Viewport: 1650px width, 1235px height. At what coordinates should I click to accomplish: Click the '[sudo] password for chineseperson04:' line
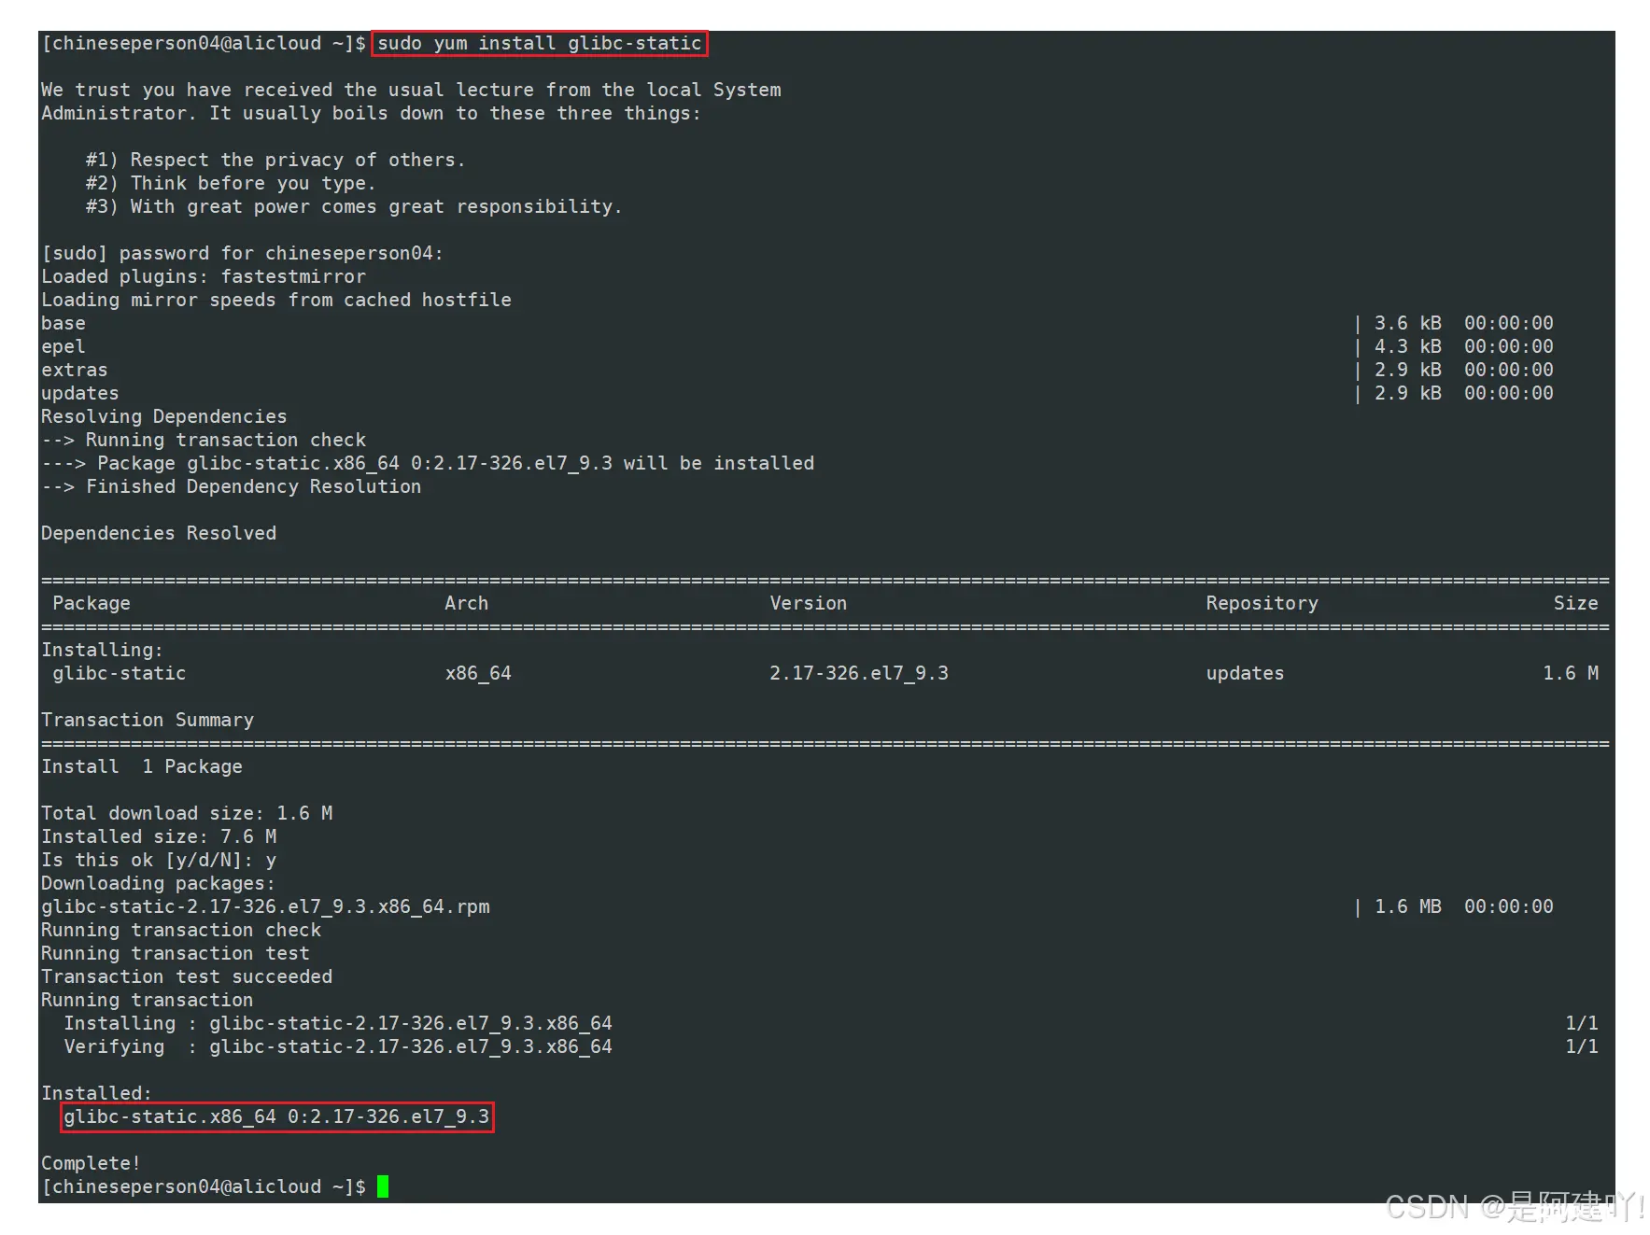coord(242,253)
